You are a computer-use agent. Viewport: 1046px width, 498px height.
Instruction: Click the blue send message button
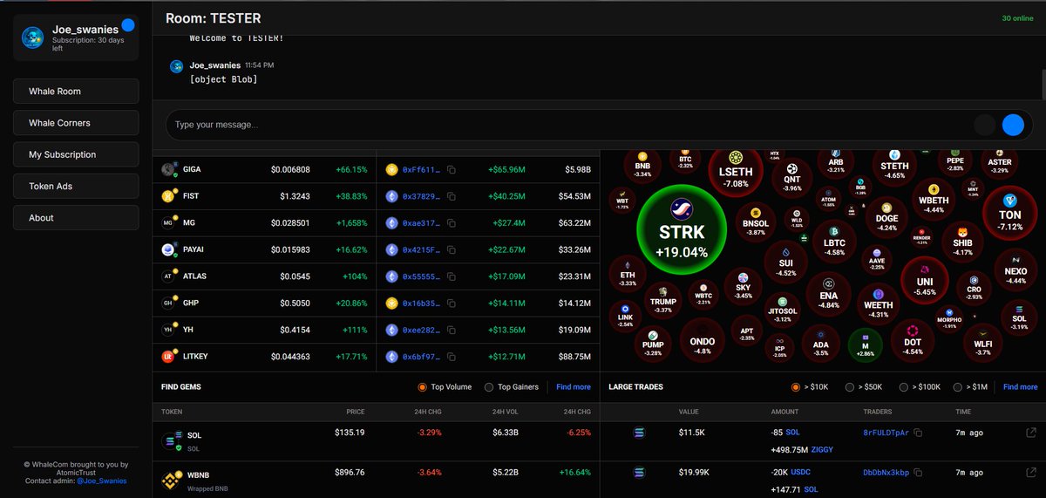tap(1012, 125)
